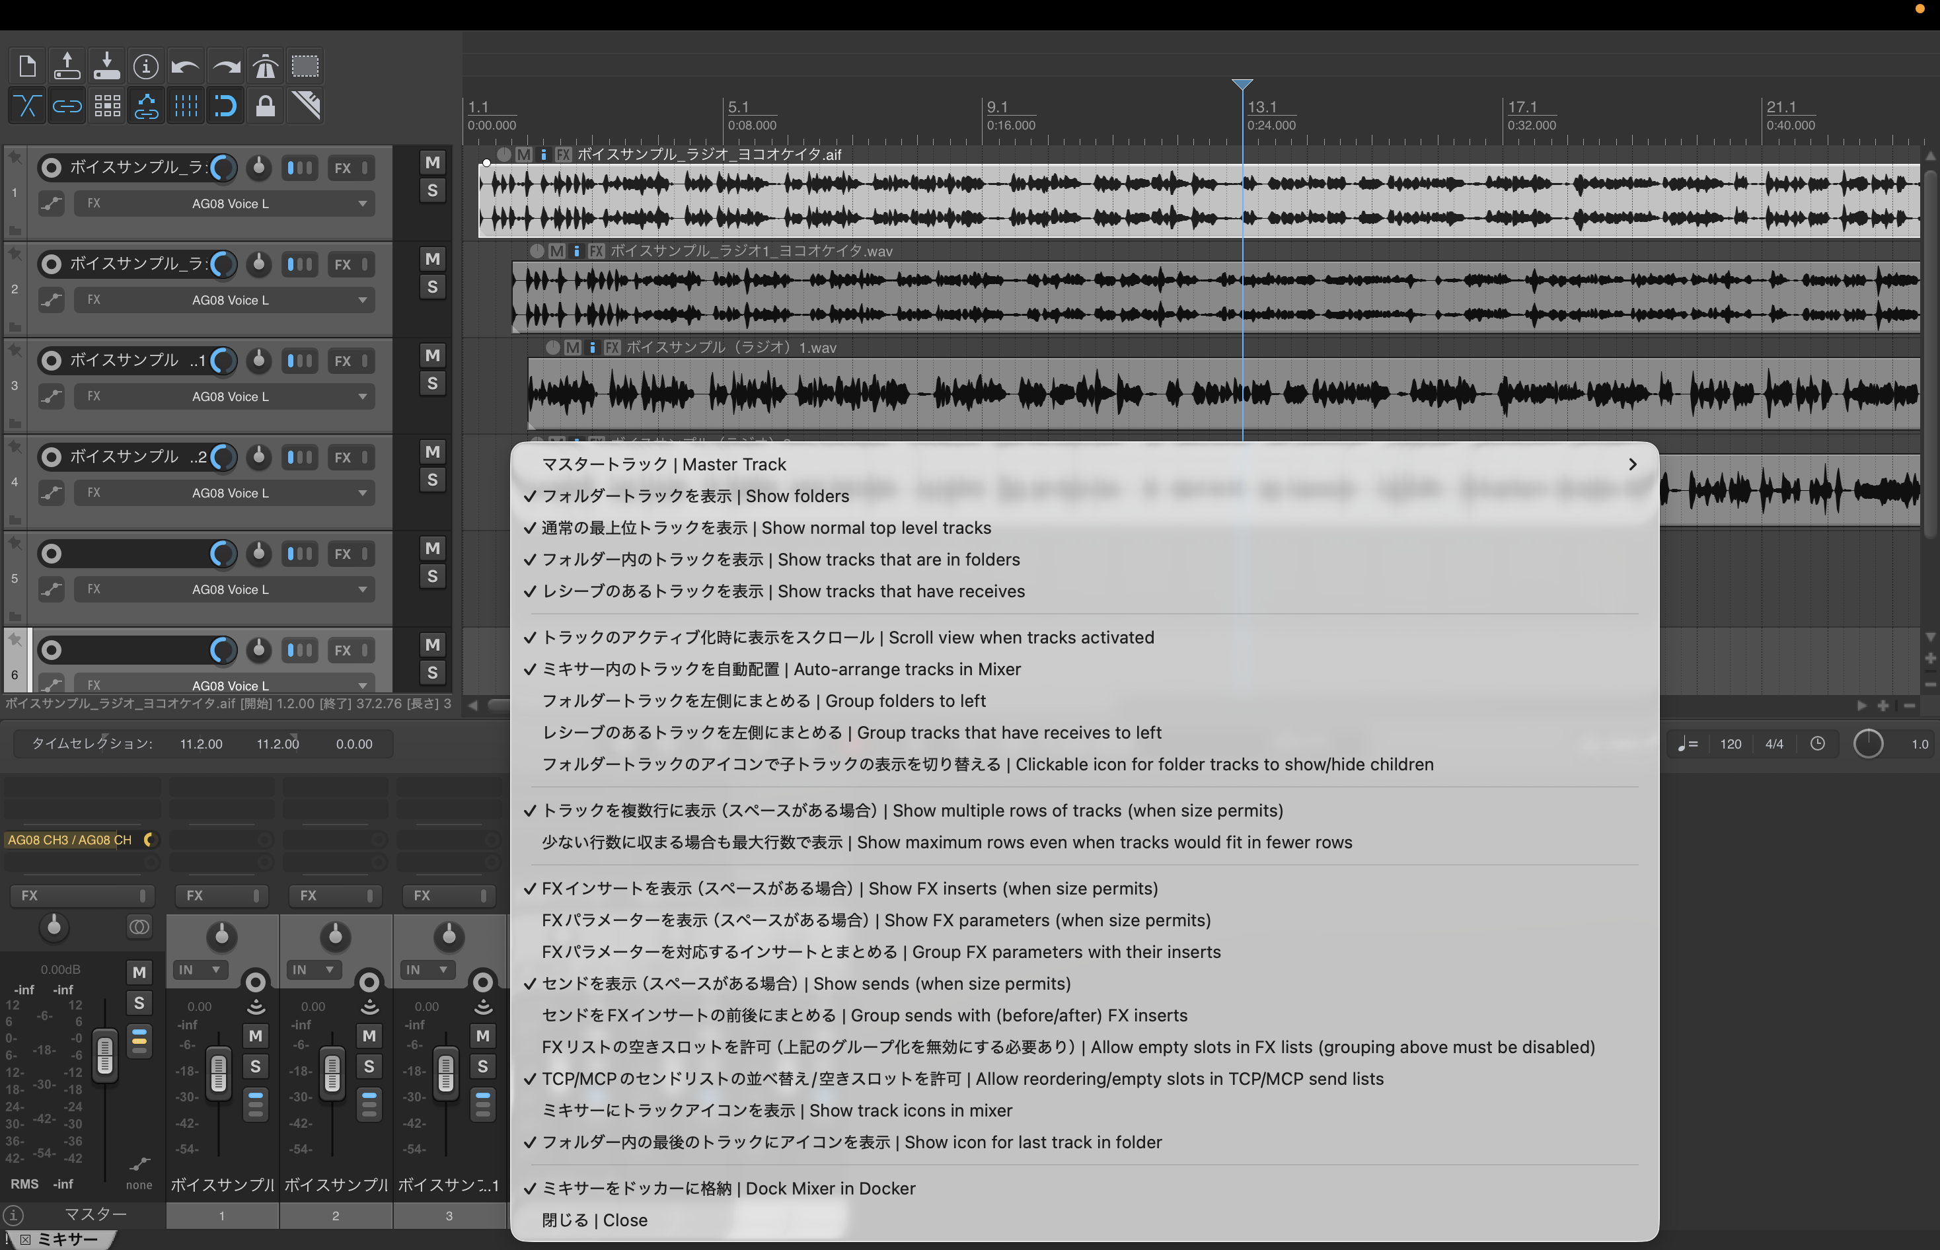Click the playback rate knob
This screenshot has width=1940, height=1250.
click(1868, 743)
